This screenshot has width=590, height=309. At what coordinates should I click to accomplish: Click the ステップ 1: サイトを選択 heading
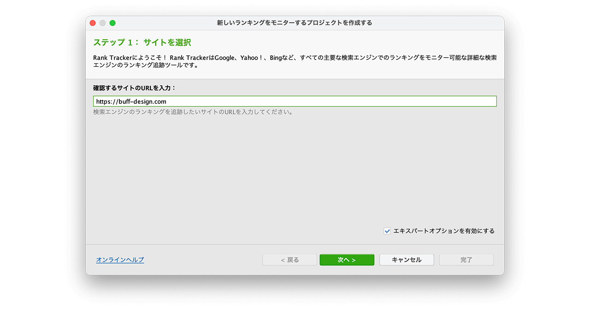point(142,42)
